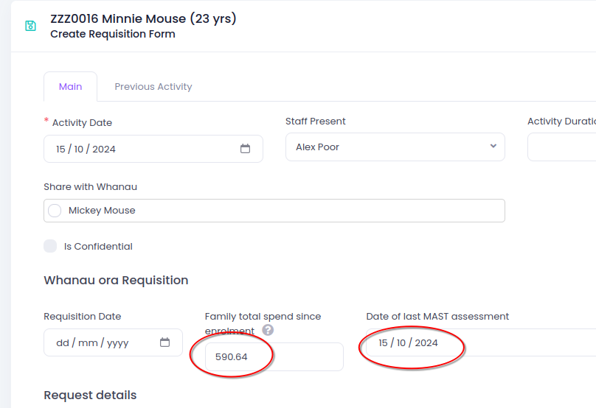Click the ZZZ0016 Minnie Mouse heading
The image size is (596, 408).
tap(143, 18)
